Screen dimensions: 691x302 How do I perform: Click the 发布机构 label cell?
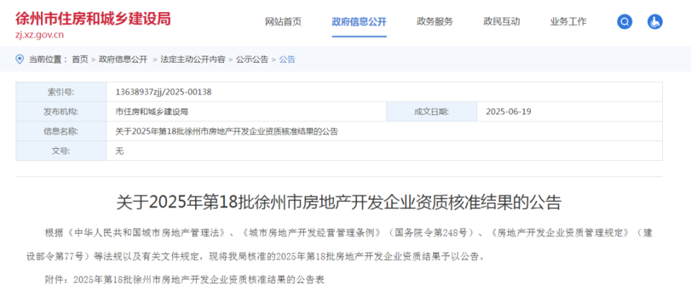click(61, 111)
